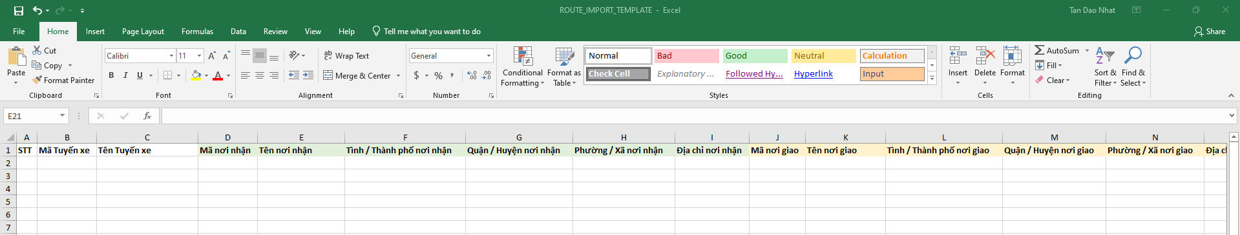Switch to the Formulas tab
Image resolution: width=1240 pixels, height=235 pixels.
tap(197, 32)
